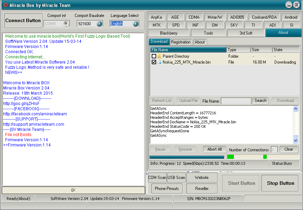Click the Download button beside Search

coord(285,101)
